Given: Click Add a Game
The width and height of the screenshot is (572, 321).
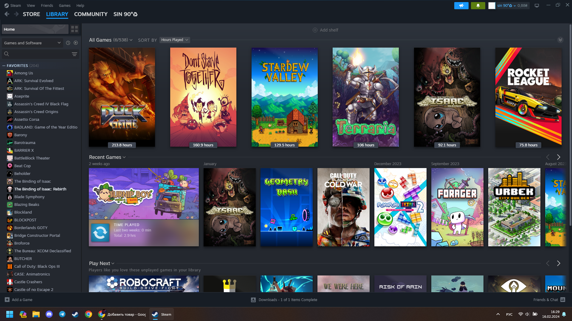Looking at the screenshot, I should (x=18, y=300).
